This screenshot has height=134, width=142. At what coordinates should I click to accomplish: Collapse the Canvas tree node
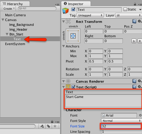click(3, 20)
